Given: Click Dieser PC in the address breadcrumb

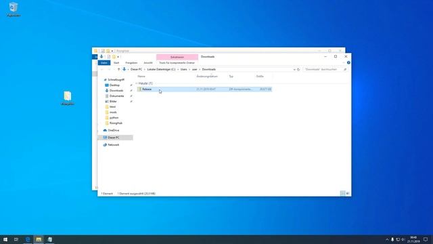Looking at the screenshot, I should click(x=136, y=69).
